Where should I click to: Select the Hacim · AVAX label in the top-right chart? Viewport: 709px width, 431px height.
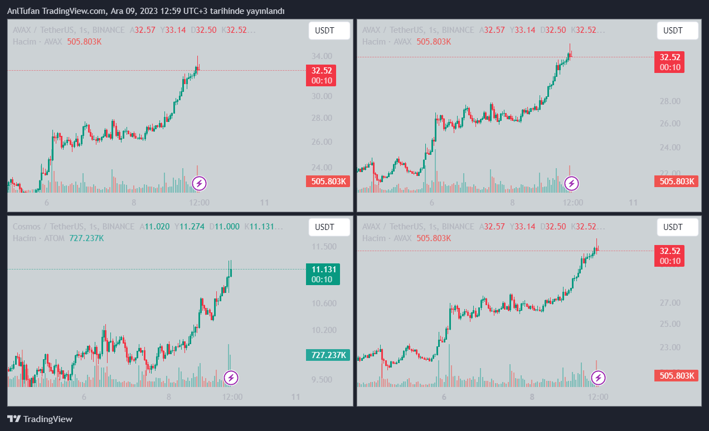387,41
